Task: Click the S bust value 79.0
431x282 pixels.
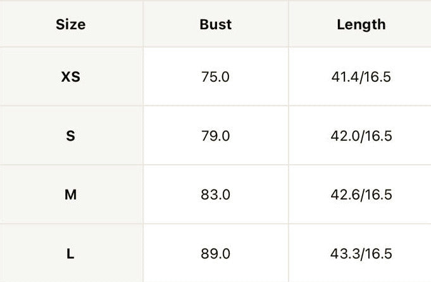Action: click(215, 136)
